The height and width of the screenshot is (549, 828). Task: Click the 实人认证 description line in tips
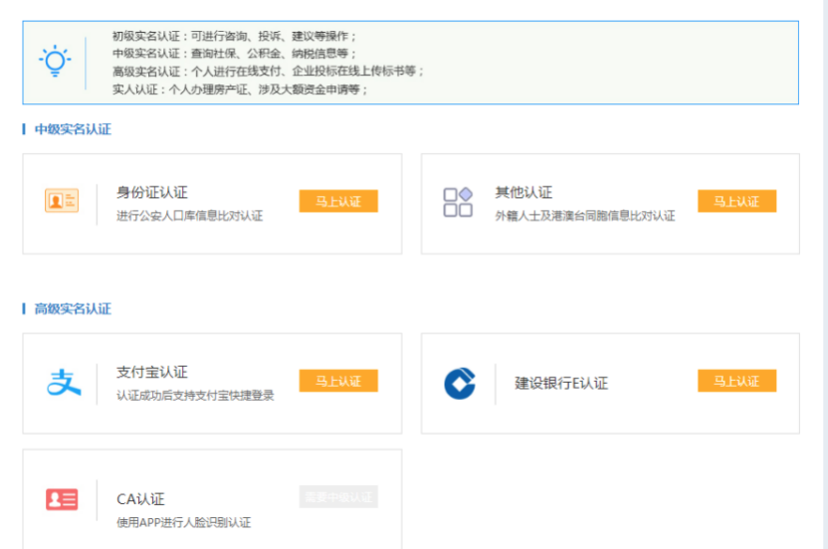click(x=240, y=90)
